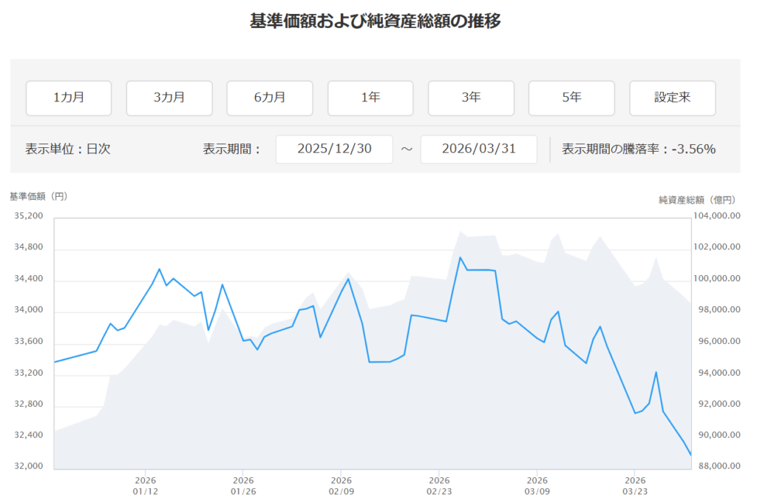757x495 pixels.
Task: Click the 純資産総額（億円） axis title
Action: pos(697,200)
